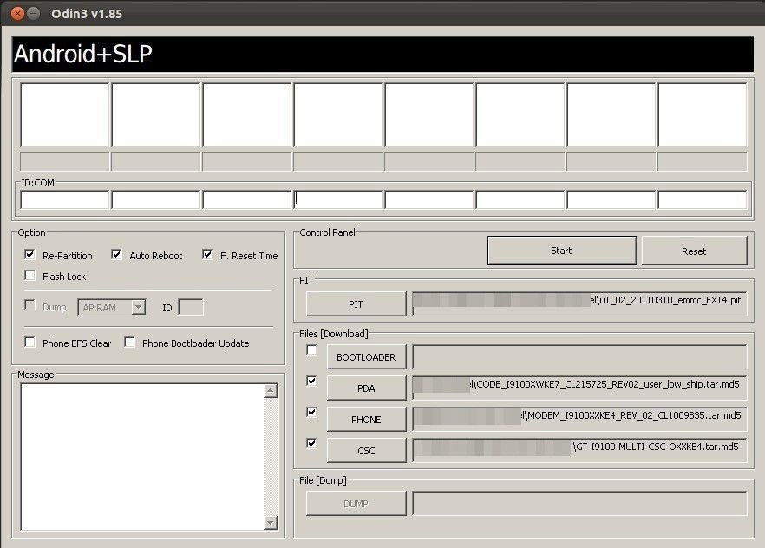The image size is (765, 548).
Task: Toggle the Auto Reboot option
Action: click(116, 255)
